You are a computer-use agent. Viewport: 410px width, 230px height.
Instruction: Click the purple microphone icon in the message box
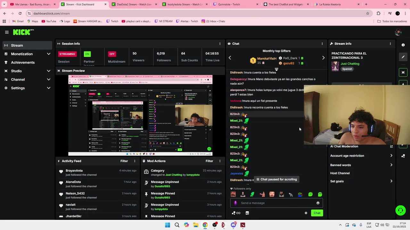pyautogui.click(x=235, y=203)
